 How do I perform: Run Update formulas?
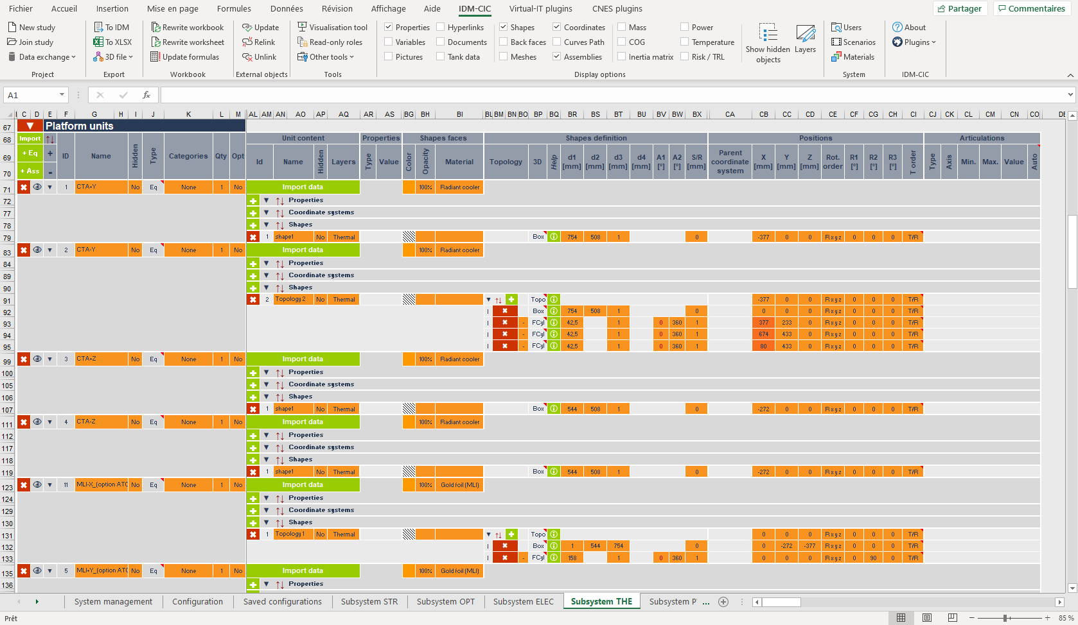[x=186, y=56]
